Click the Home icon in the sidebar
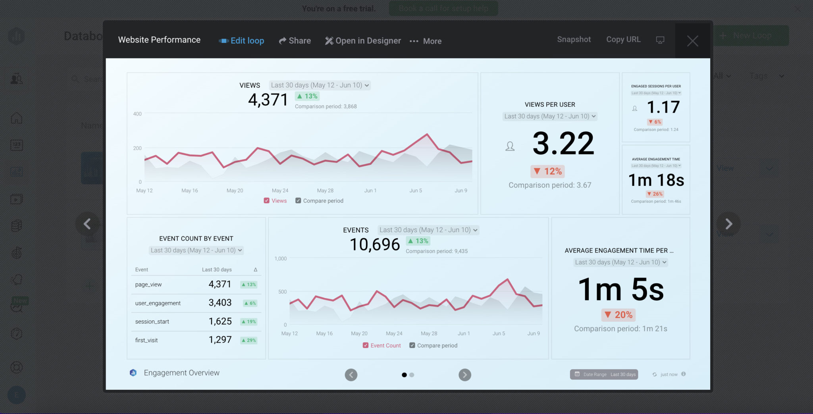This screenshot has height=414, width=813. [x=16, y=117]
